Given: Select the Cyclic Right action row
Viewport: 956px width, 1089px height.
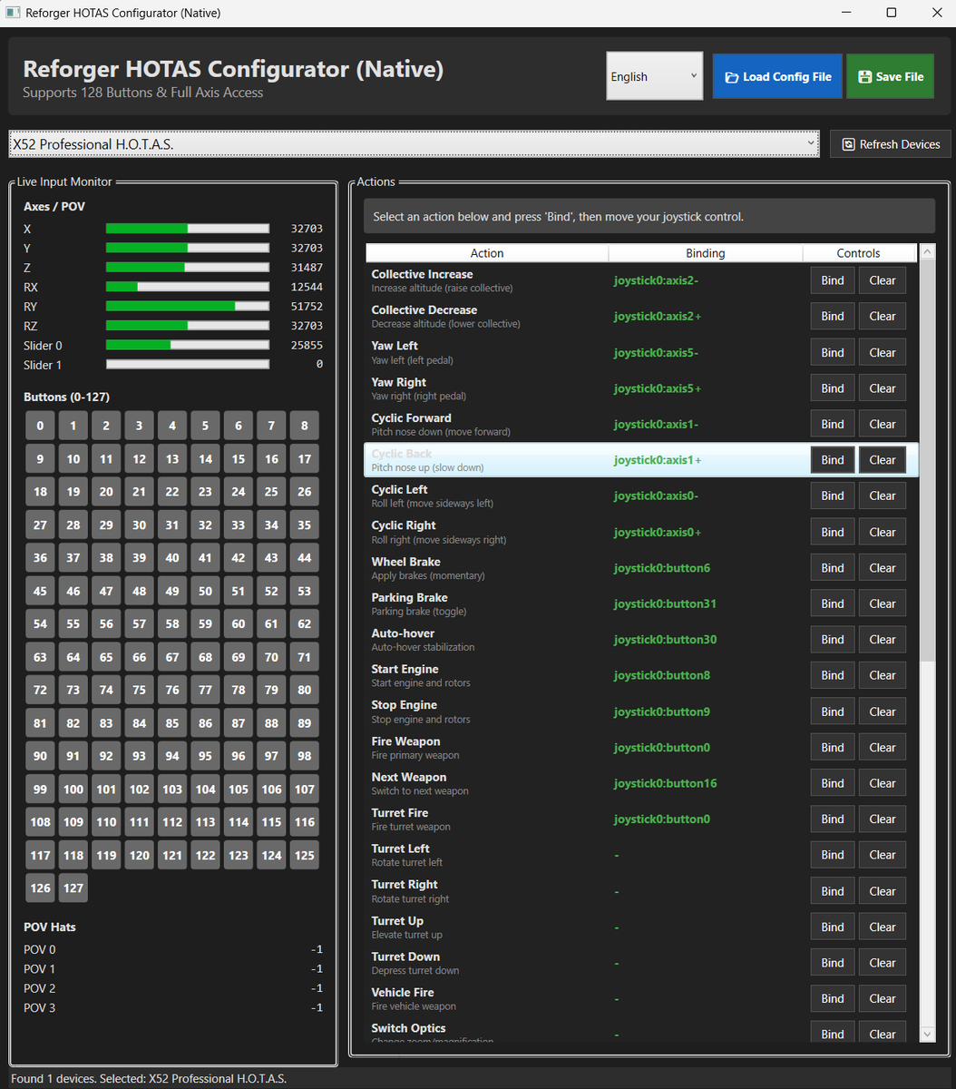Looking at the screenshot, I should tap(641, 532).
